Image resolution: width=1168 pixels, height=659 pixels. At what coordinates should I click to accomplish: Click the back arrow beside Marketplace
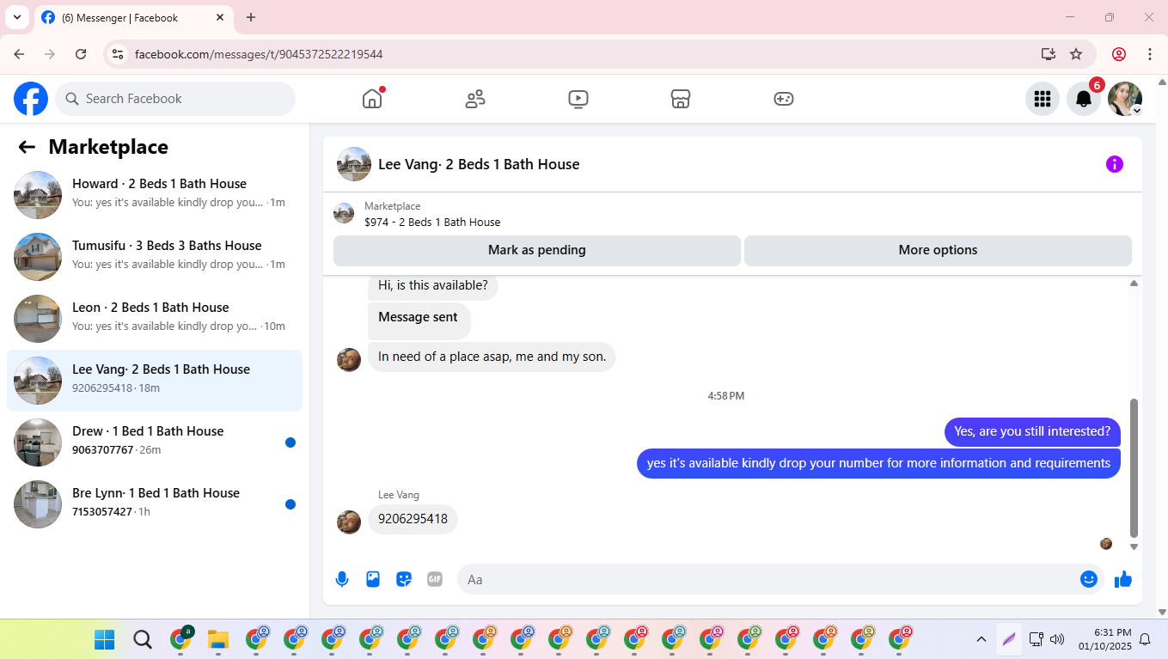[x=27, y=147]
